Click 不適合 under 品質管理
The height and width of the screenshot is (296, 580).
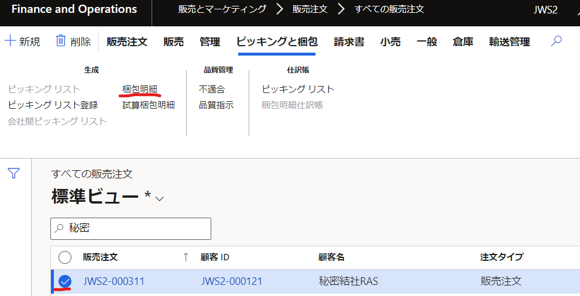[212, 89]
